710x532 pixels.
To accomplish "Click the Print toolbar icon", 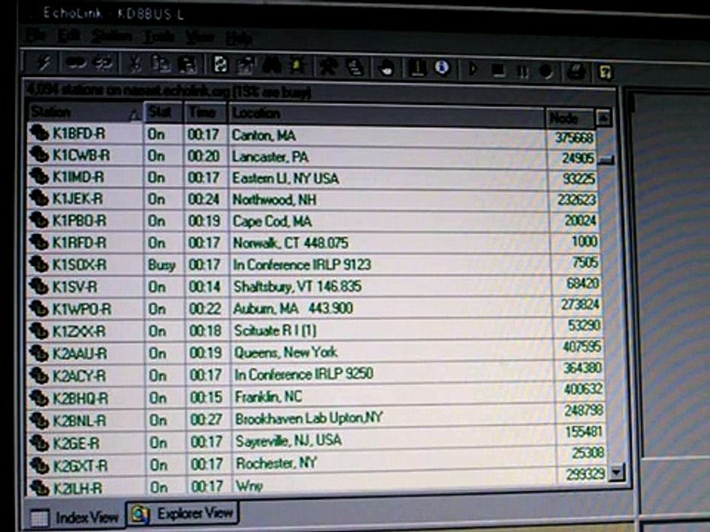I will coord(577,72).
